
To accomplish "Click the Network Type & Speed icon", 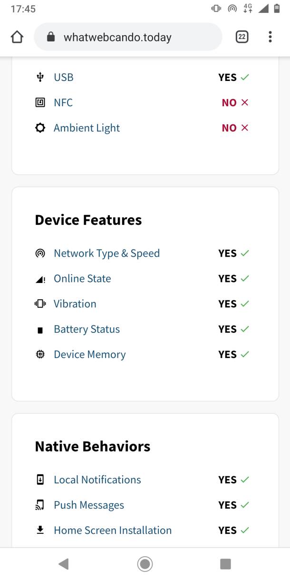I will coord(40,253).
